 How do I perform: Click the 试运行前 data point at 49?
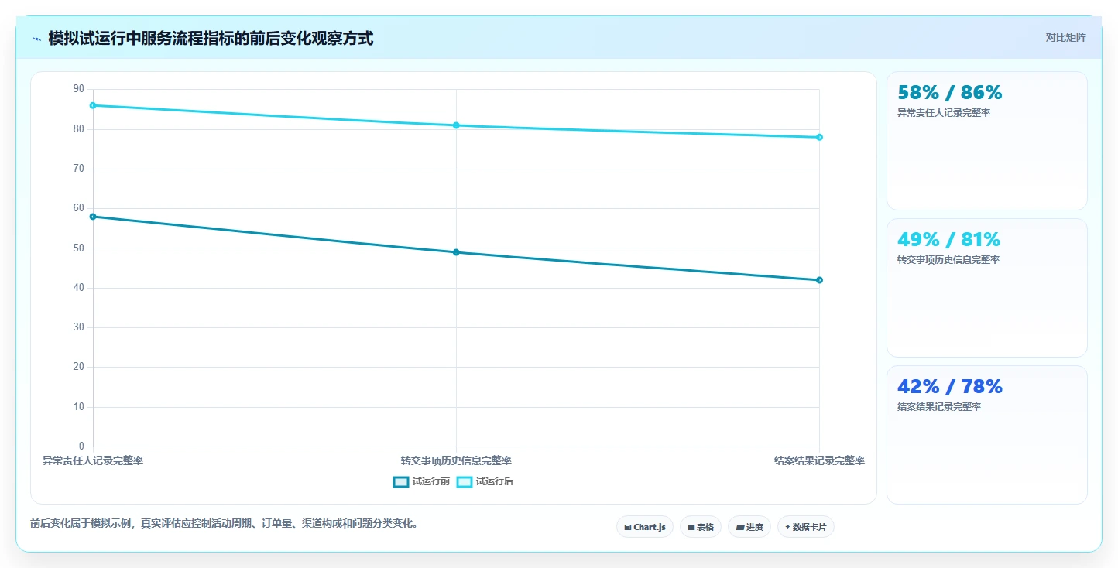(x=456, y=252)
